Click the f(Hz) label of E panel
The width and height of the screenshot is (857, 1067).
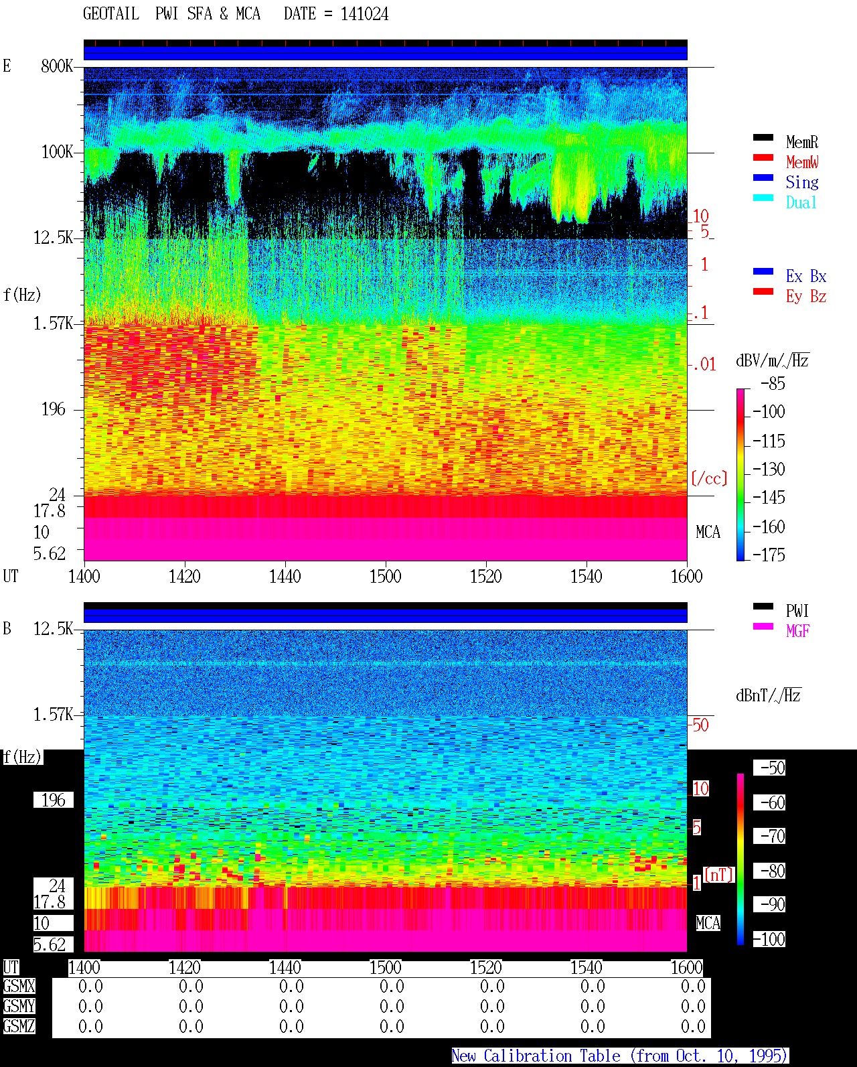[x=22, y=295]
